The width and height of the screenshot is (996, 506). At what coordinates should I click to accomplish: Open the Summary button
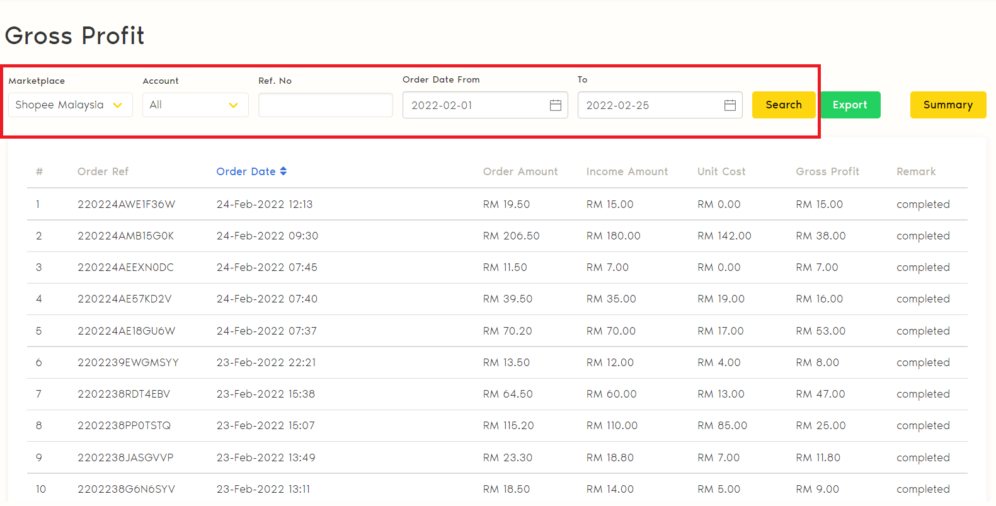click(x=948, y=105)
